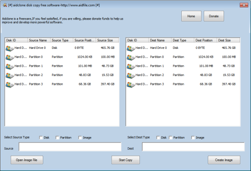Screen dimensions: 251x171
Task: Sort destination list by Dest Name column
Action: pyautogui.click(x=160, y=40)
